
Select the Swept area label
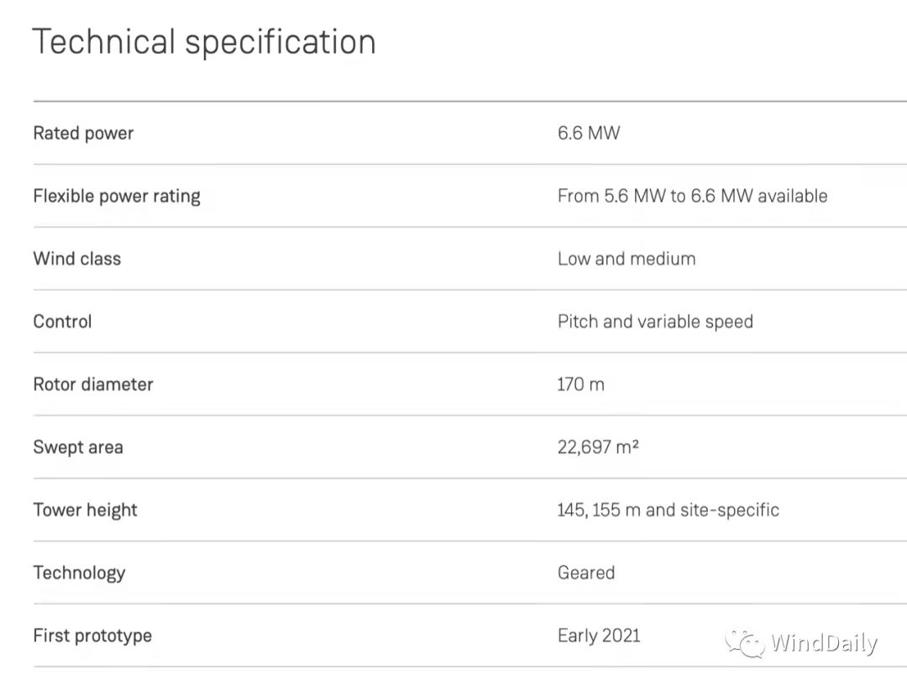[x=78, y=447]
